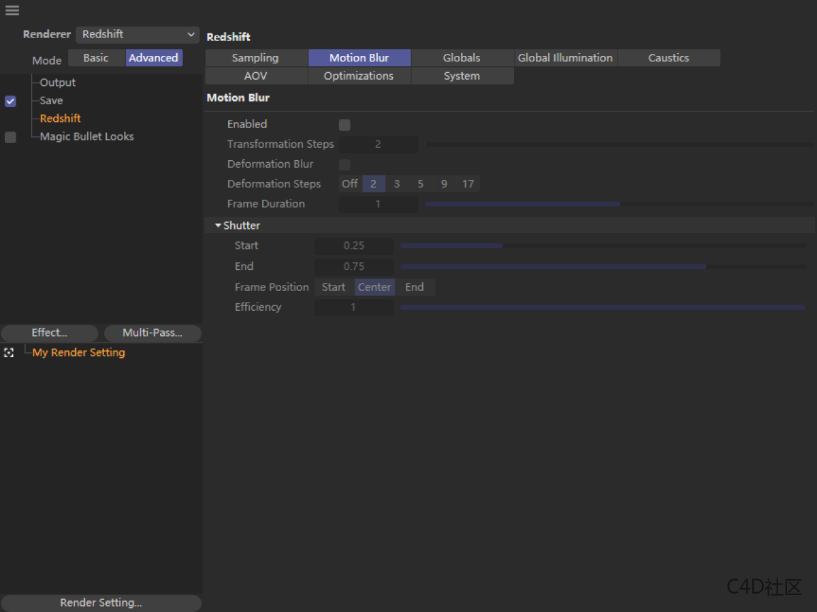Select Basic mode
Image resolution: width=817 pixels, height=612 pixels.
(96, 57)
